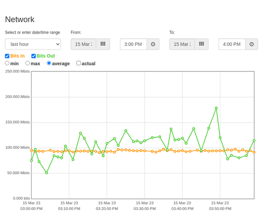Uncheck the Bits Out checkbox

point(34,56)
